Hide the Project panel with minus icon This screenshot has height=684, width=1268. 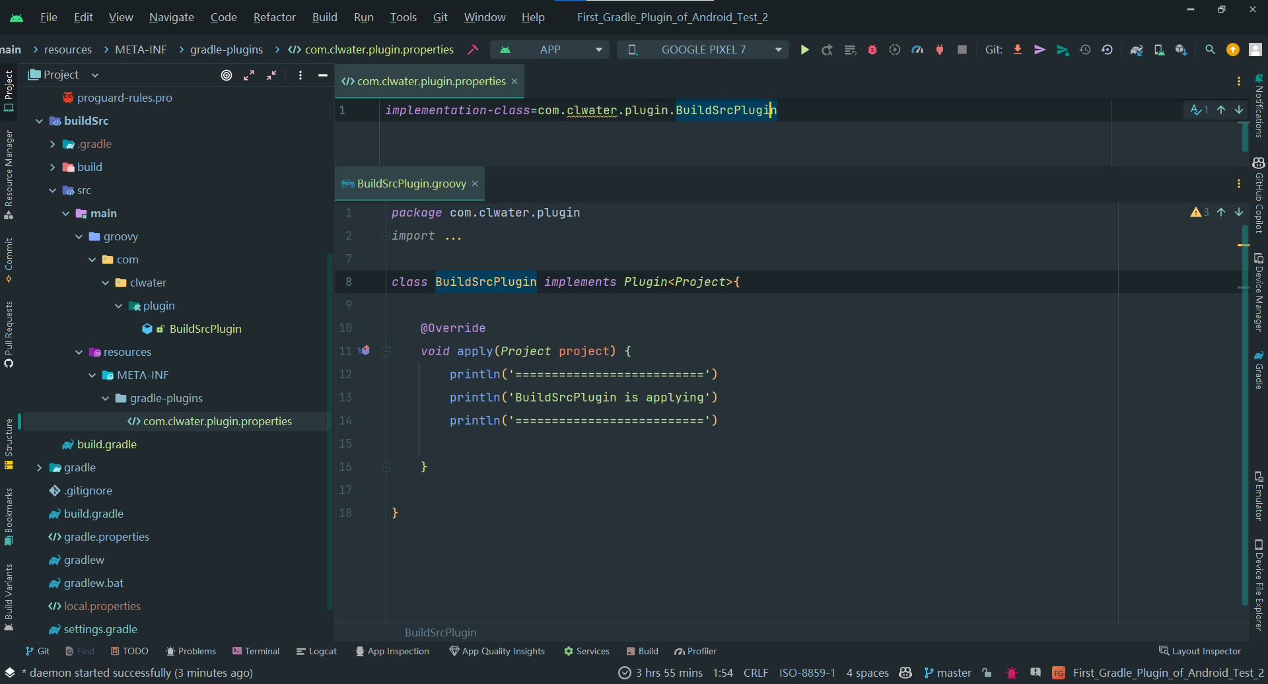(323, 75)
